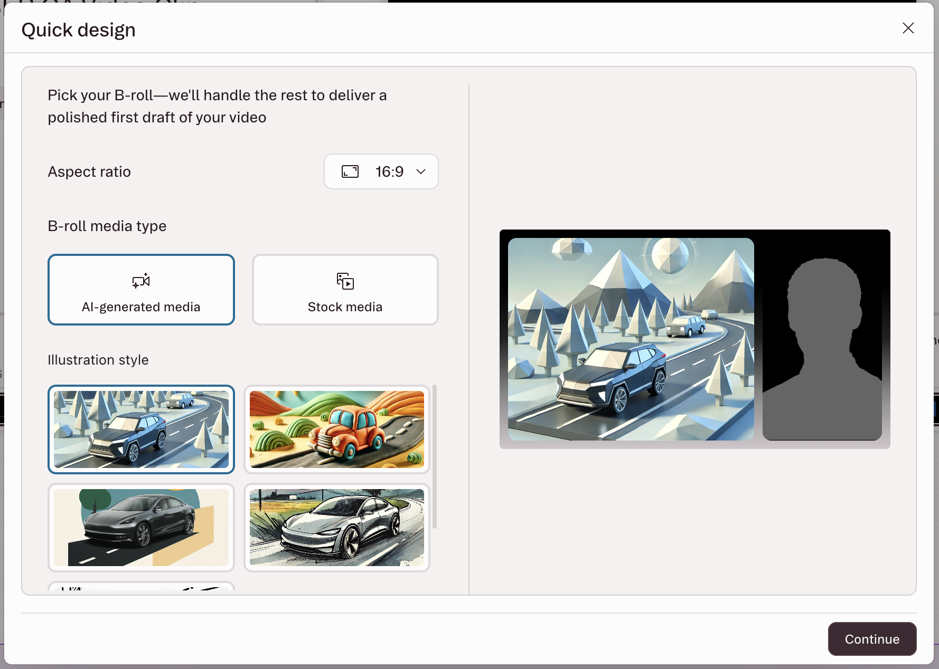This screenshot has width=939, height=669.
Task: Open the 16:9 aspect ratio dropdown
Action: point(381,171)
